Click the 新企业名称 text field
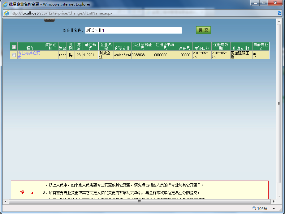The height and width of the screenshot is (214, 285). pos(133,30)
